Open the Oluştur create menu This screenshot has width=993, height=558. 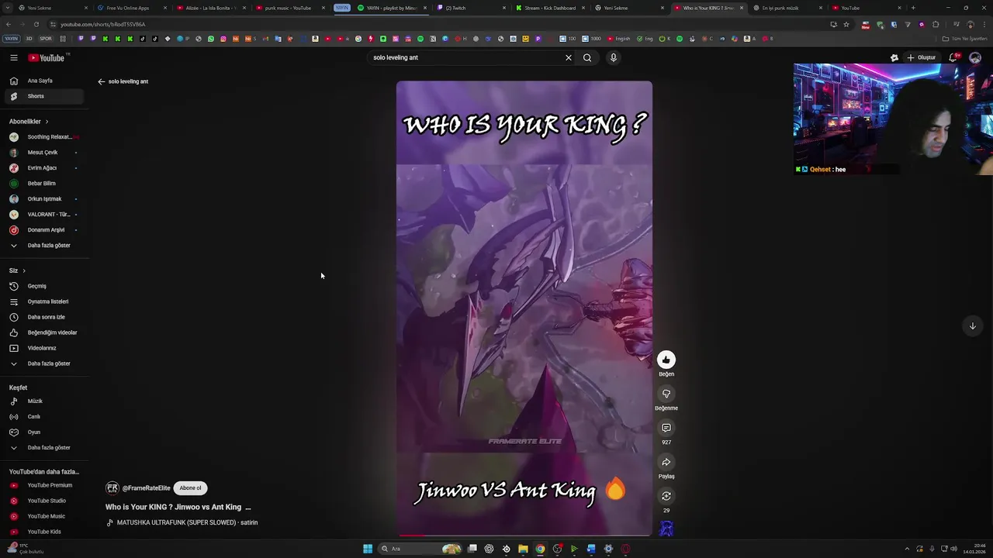pyautogui.click(x=922, y=57)
